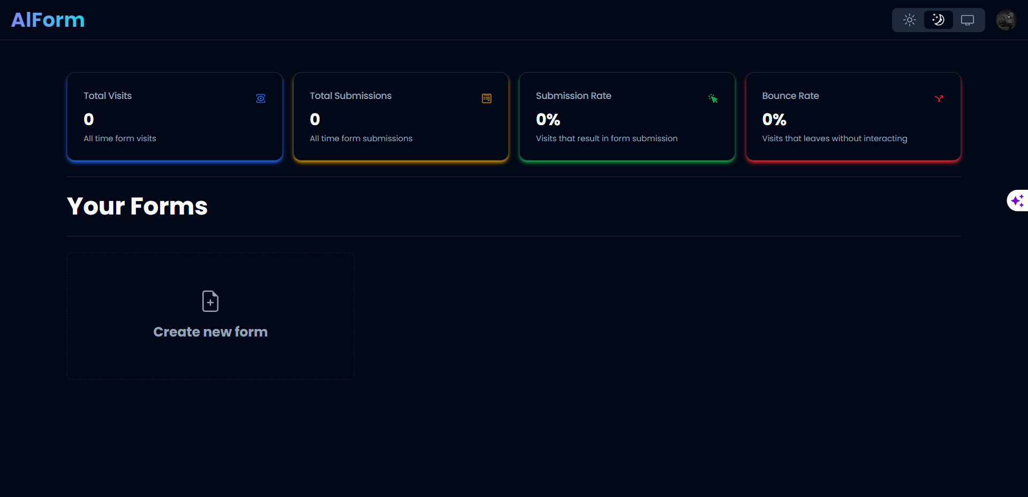Click the Bounce Rate card title

pos(790,96)
